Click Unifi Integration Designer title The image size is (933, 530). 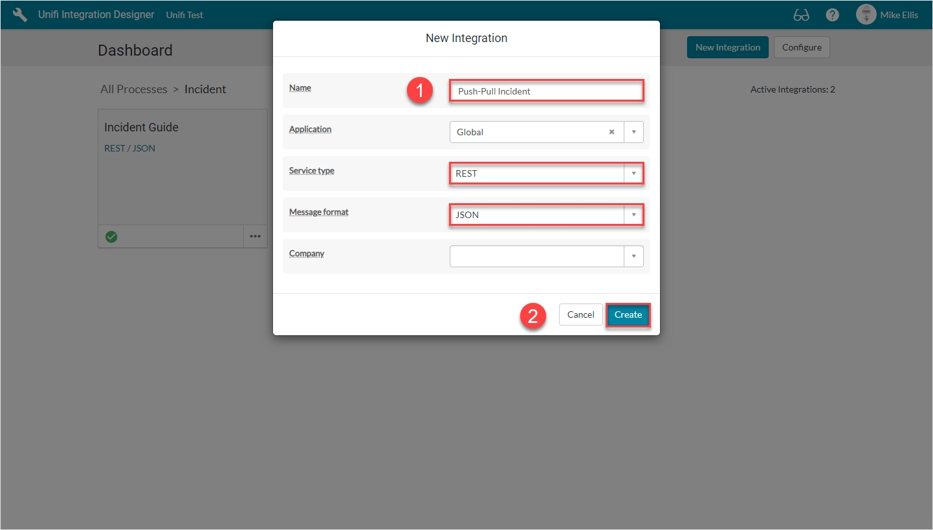point(96,15)
